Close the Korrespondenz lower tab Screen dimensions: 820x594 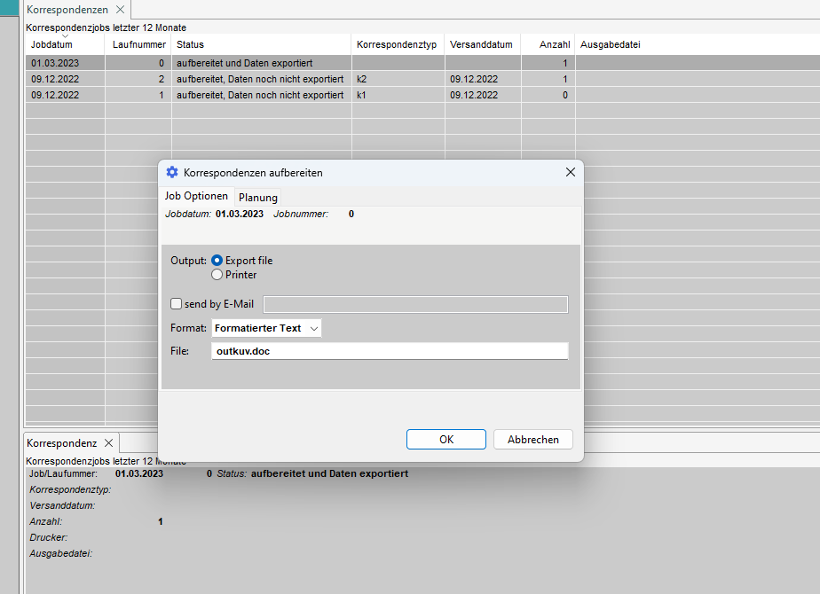108,442
